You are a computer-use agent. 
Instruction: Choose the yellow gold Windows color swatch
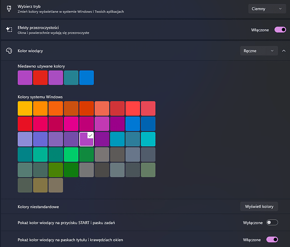25,108
